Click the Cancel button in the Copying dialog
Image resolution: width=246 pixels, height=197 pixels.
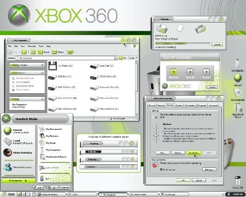217,44
